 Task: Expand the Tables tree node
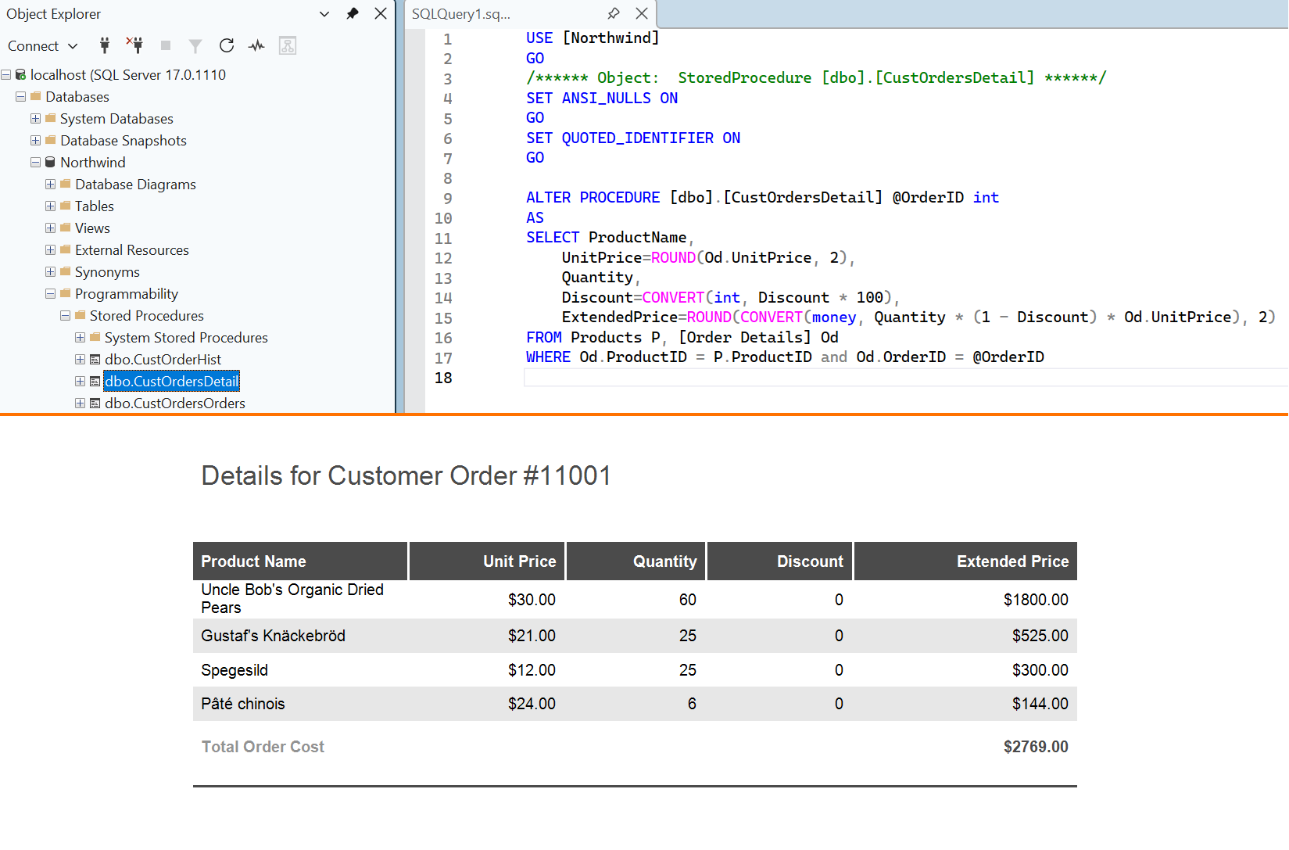51,206
